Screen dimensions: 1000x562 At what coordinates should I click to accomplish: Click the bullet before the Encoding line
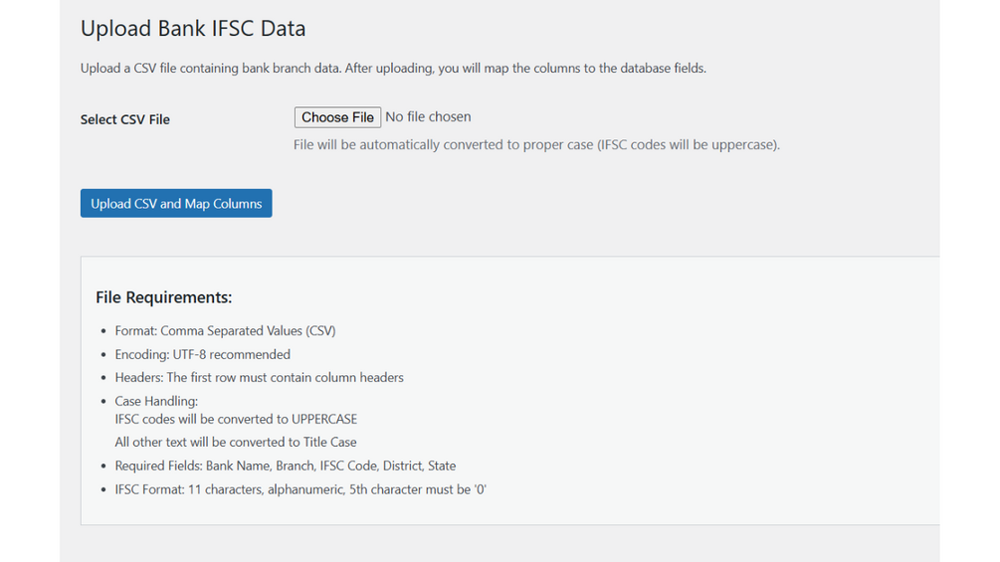point(103,355)
